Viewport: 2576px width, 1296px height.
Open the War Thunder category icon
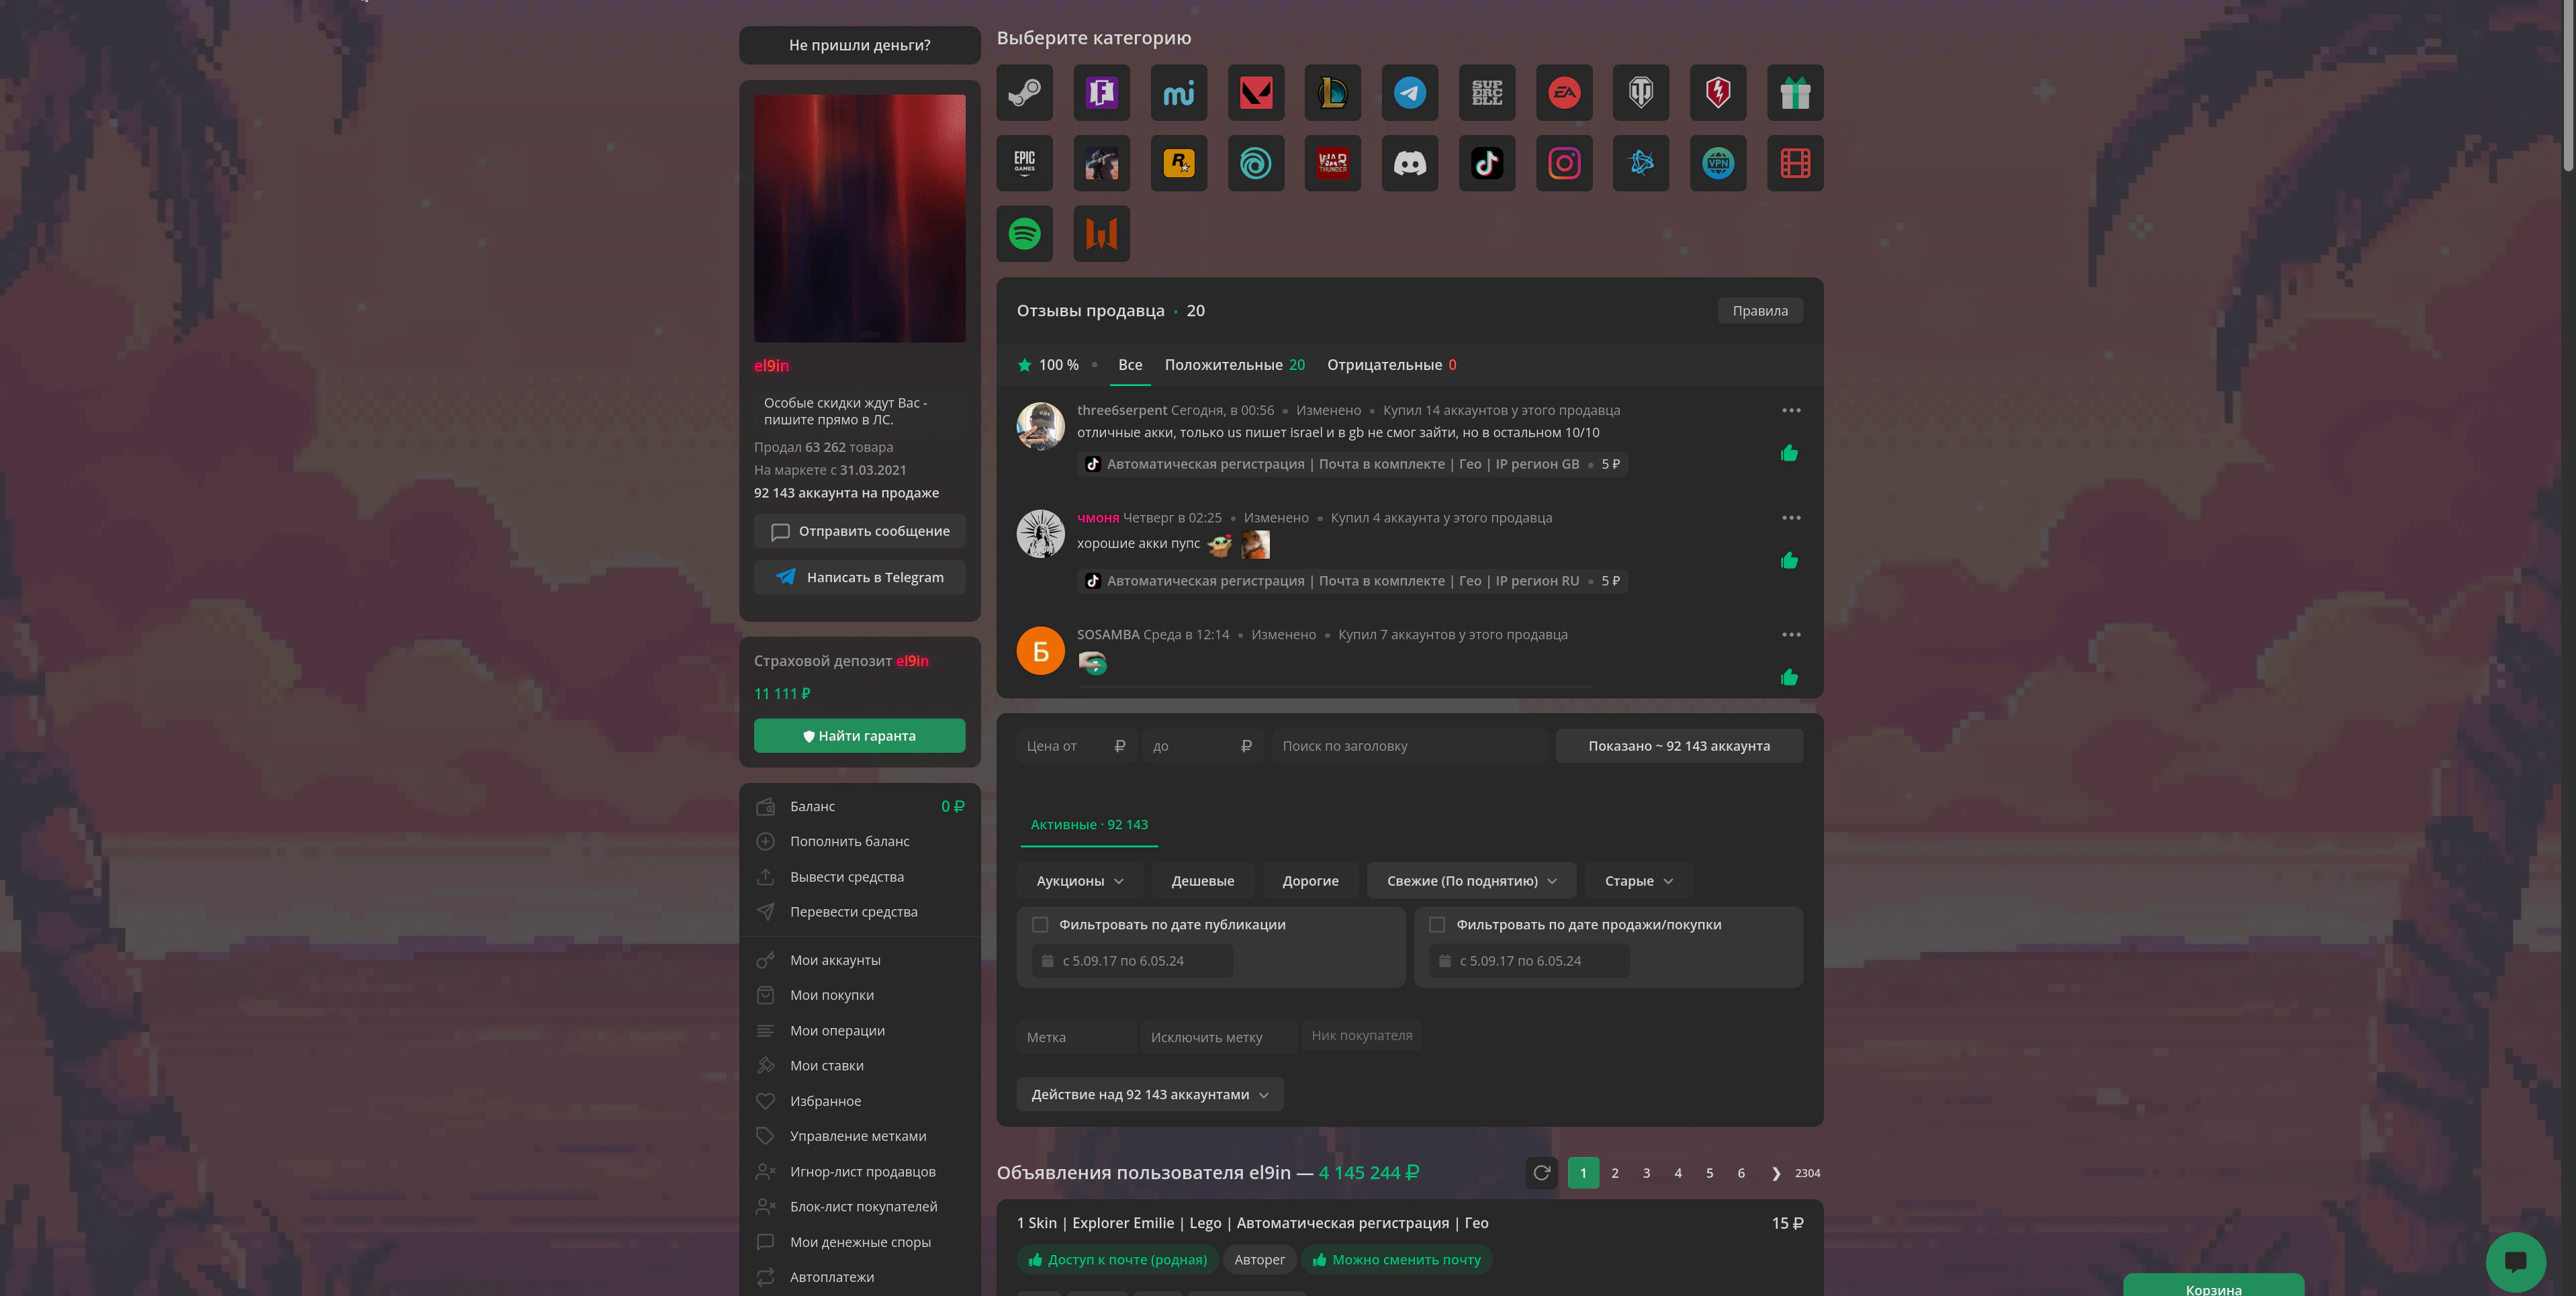pyautogui.click(x=1332, y=163)
